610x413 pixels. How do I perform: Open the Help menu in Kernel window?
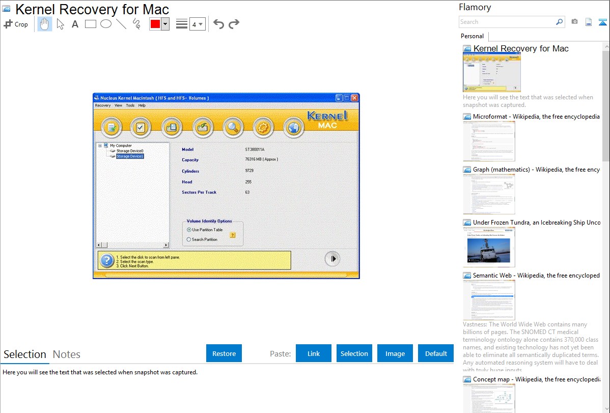point(142,105)
